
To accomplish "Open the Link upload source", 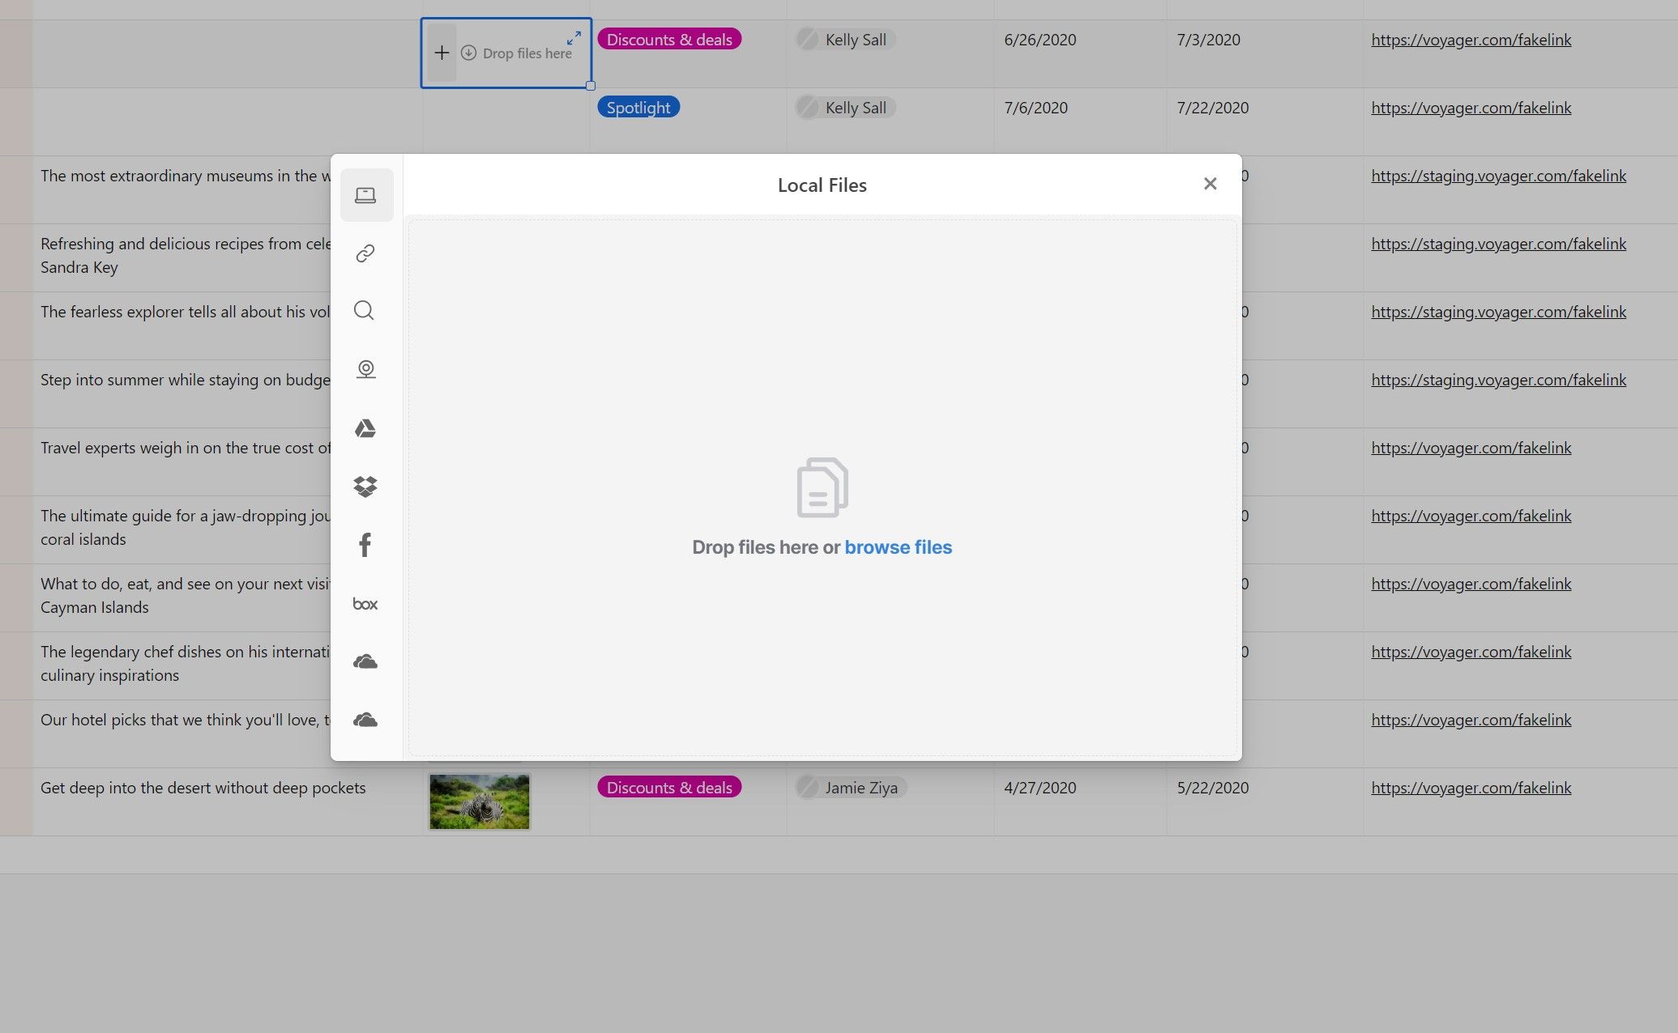I will [365, 253].
